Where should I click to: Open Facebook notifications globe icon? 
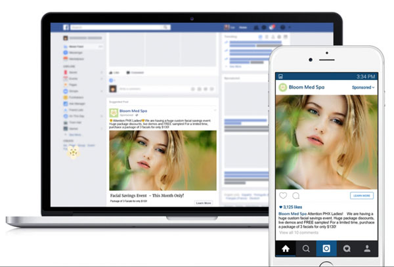(x=272, y=28)
